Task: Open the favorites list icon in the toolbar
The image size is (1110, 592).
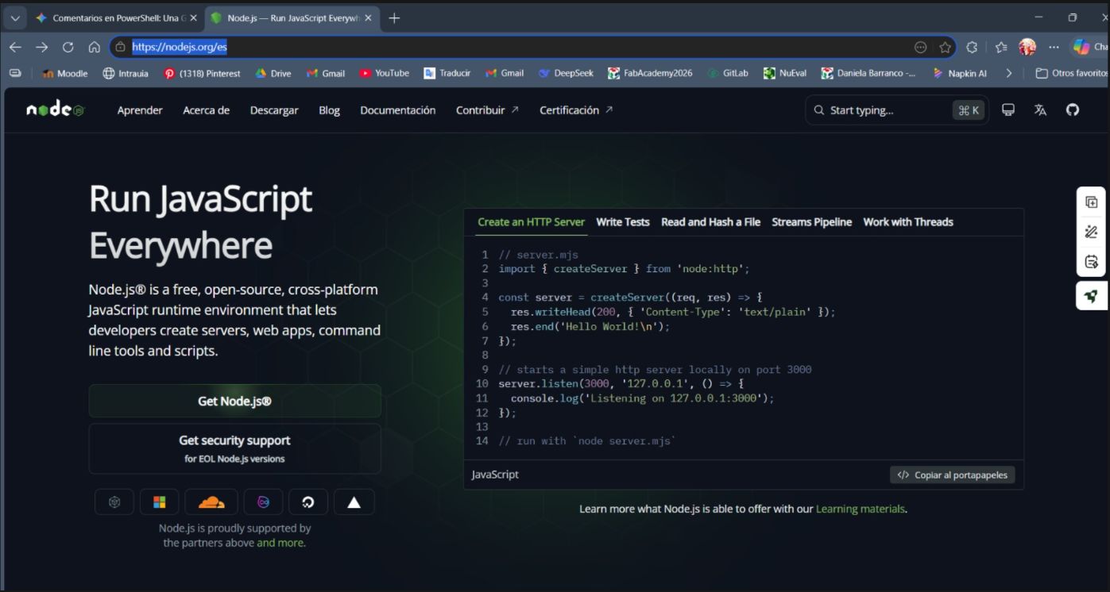Action: (1001, 48)
